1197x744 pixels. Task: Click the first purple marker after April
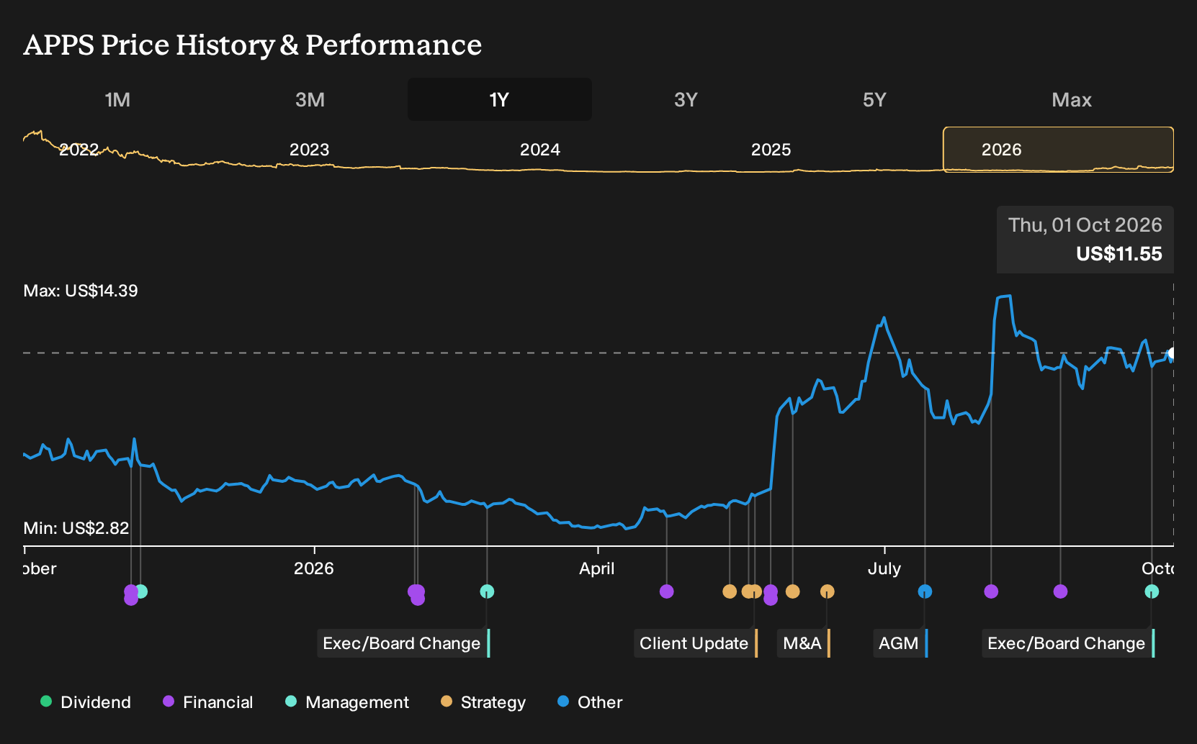pyautogui.click(x=666, y=591)
